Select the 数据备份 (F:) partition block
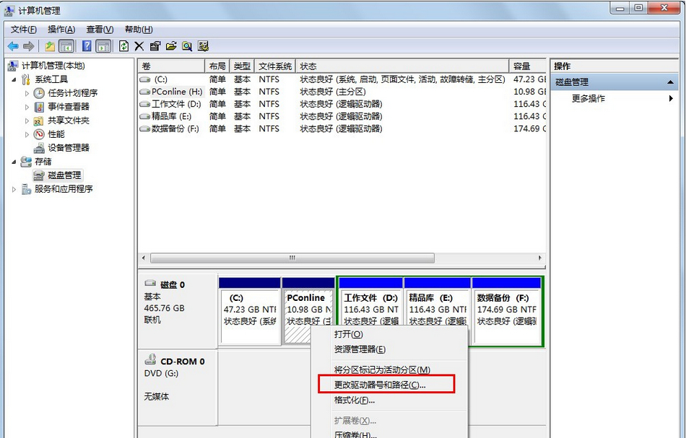The image size is (686, 438). click(506, 311)
